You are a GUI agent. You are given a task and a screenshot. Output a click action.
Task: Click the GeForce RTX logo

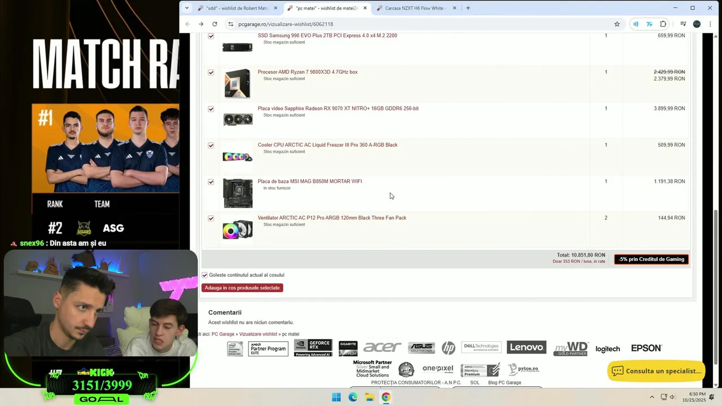point(313,348)
